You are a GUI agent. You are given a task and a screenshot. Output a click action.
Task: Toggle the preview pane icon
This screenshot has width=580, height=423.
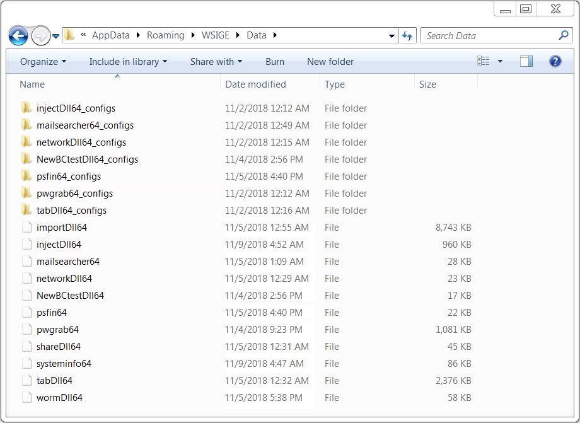click(x=526, y=61)
